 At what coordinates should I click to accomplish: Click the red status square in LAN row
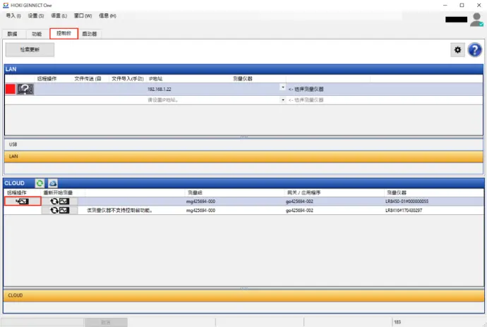coord(11,89)
